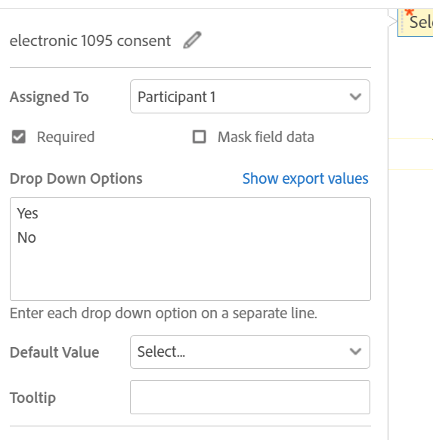This screenshot has height=440, width=433.
Task: Select the 'No' option line
Action: 26,237
